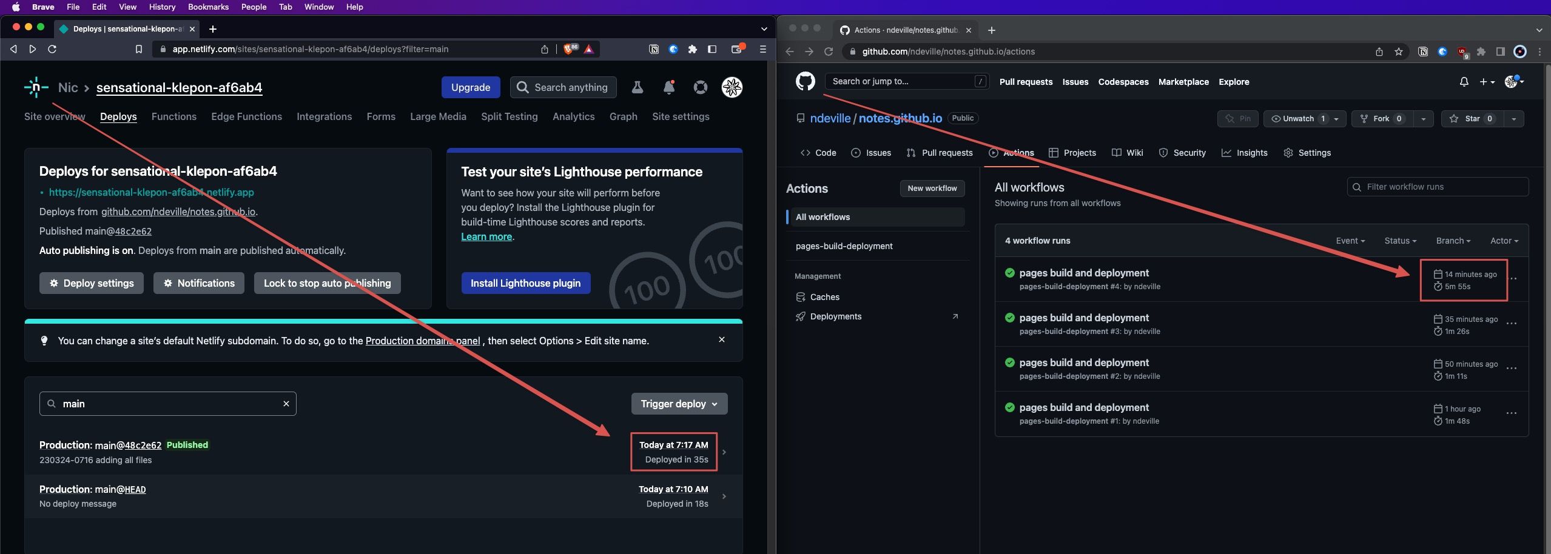Open Fork dropdown arrow
Screen dimensions: 1551x554
(1423, 119)
